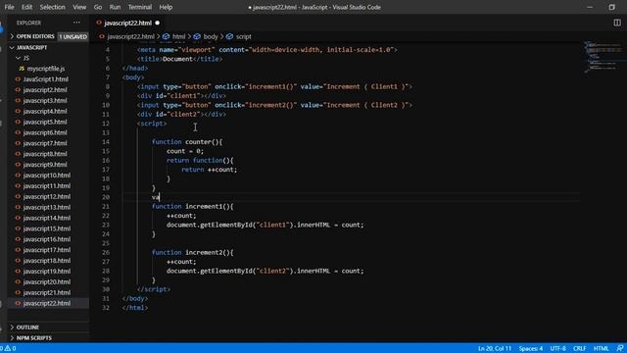Open the Terminal menu
The width and height of the screenshot is (627, 353).
[x=139, y=7]
